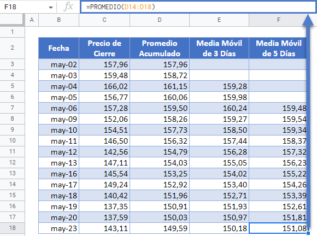Screen dimensions: 317x236
Task: Select the may-12 date cell
Action: (x=58, y=152)
